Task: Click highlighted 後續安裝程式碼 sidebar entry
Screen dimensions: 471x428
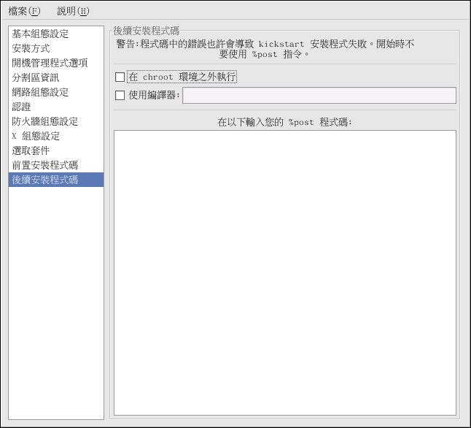Action: (45, 180)
